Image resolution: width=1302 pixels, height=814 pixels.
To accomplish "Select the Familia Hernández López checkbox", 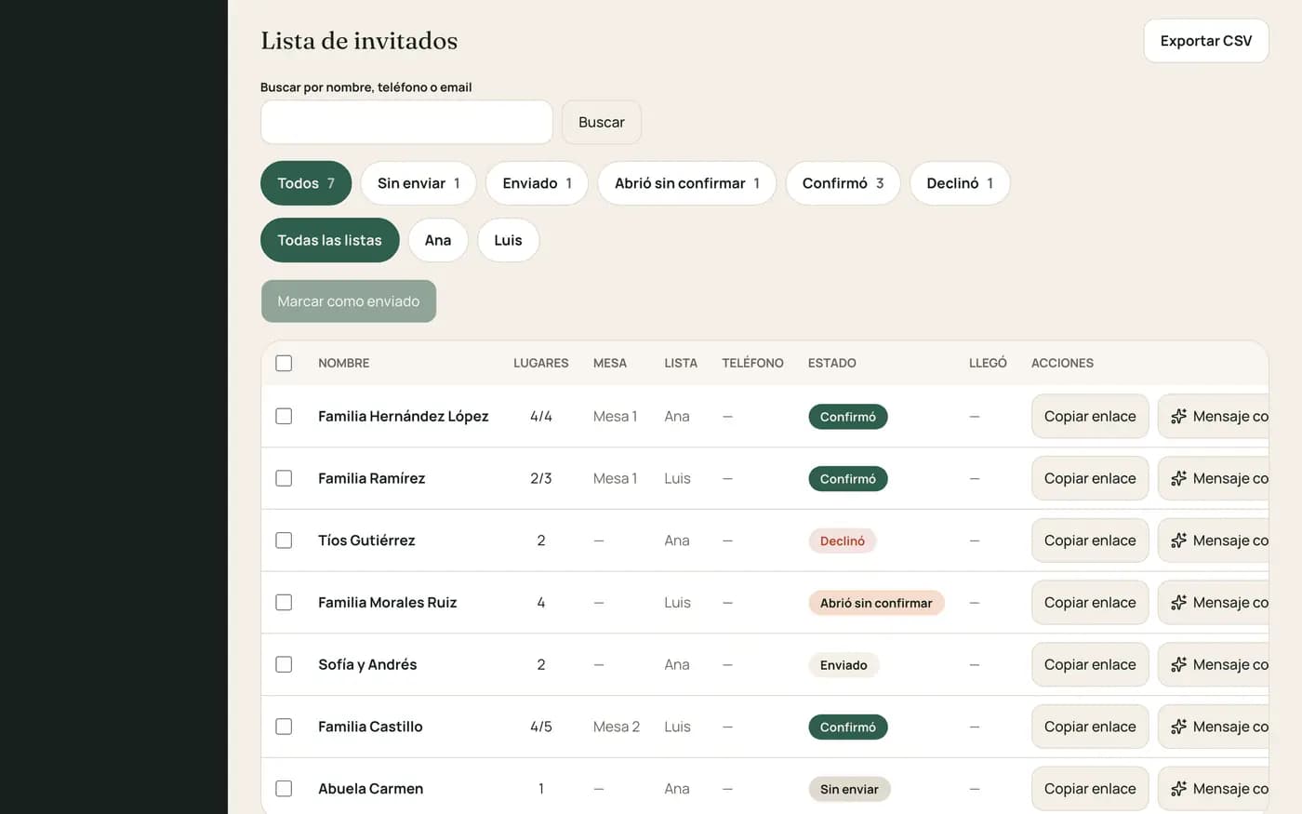I will [x=284, y=416].
